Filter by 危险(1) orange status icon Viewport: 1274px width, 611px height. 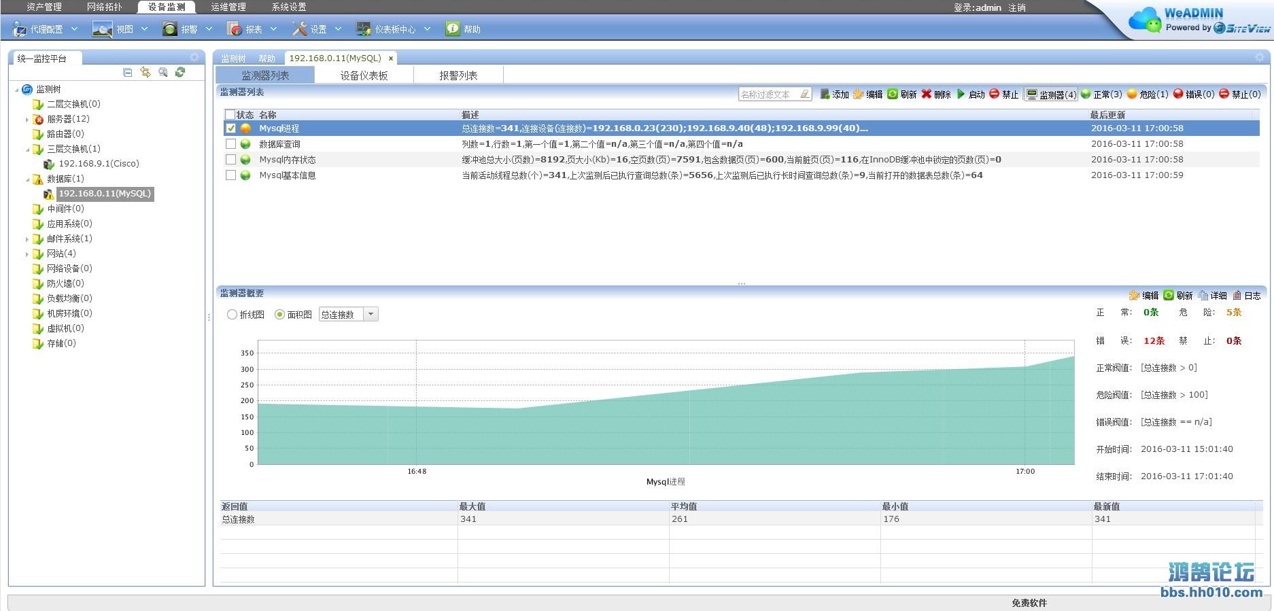(x=1132, y=94)
